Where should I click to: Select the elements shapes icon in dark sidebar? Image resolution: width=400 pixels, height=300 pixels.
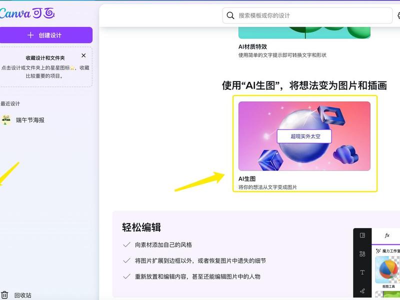[362, 253]
